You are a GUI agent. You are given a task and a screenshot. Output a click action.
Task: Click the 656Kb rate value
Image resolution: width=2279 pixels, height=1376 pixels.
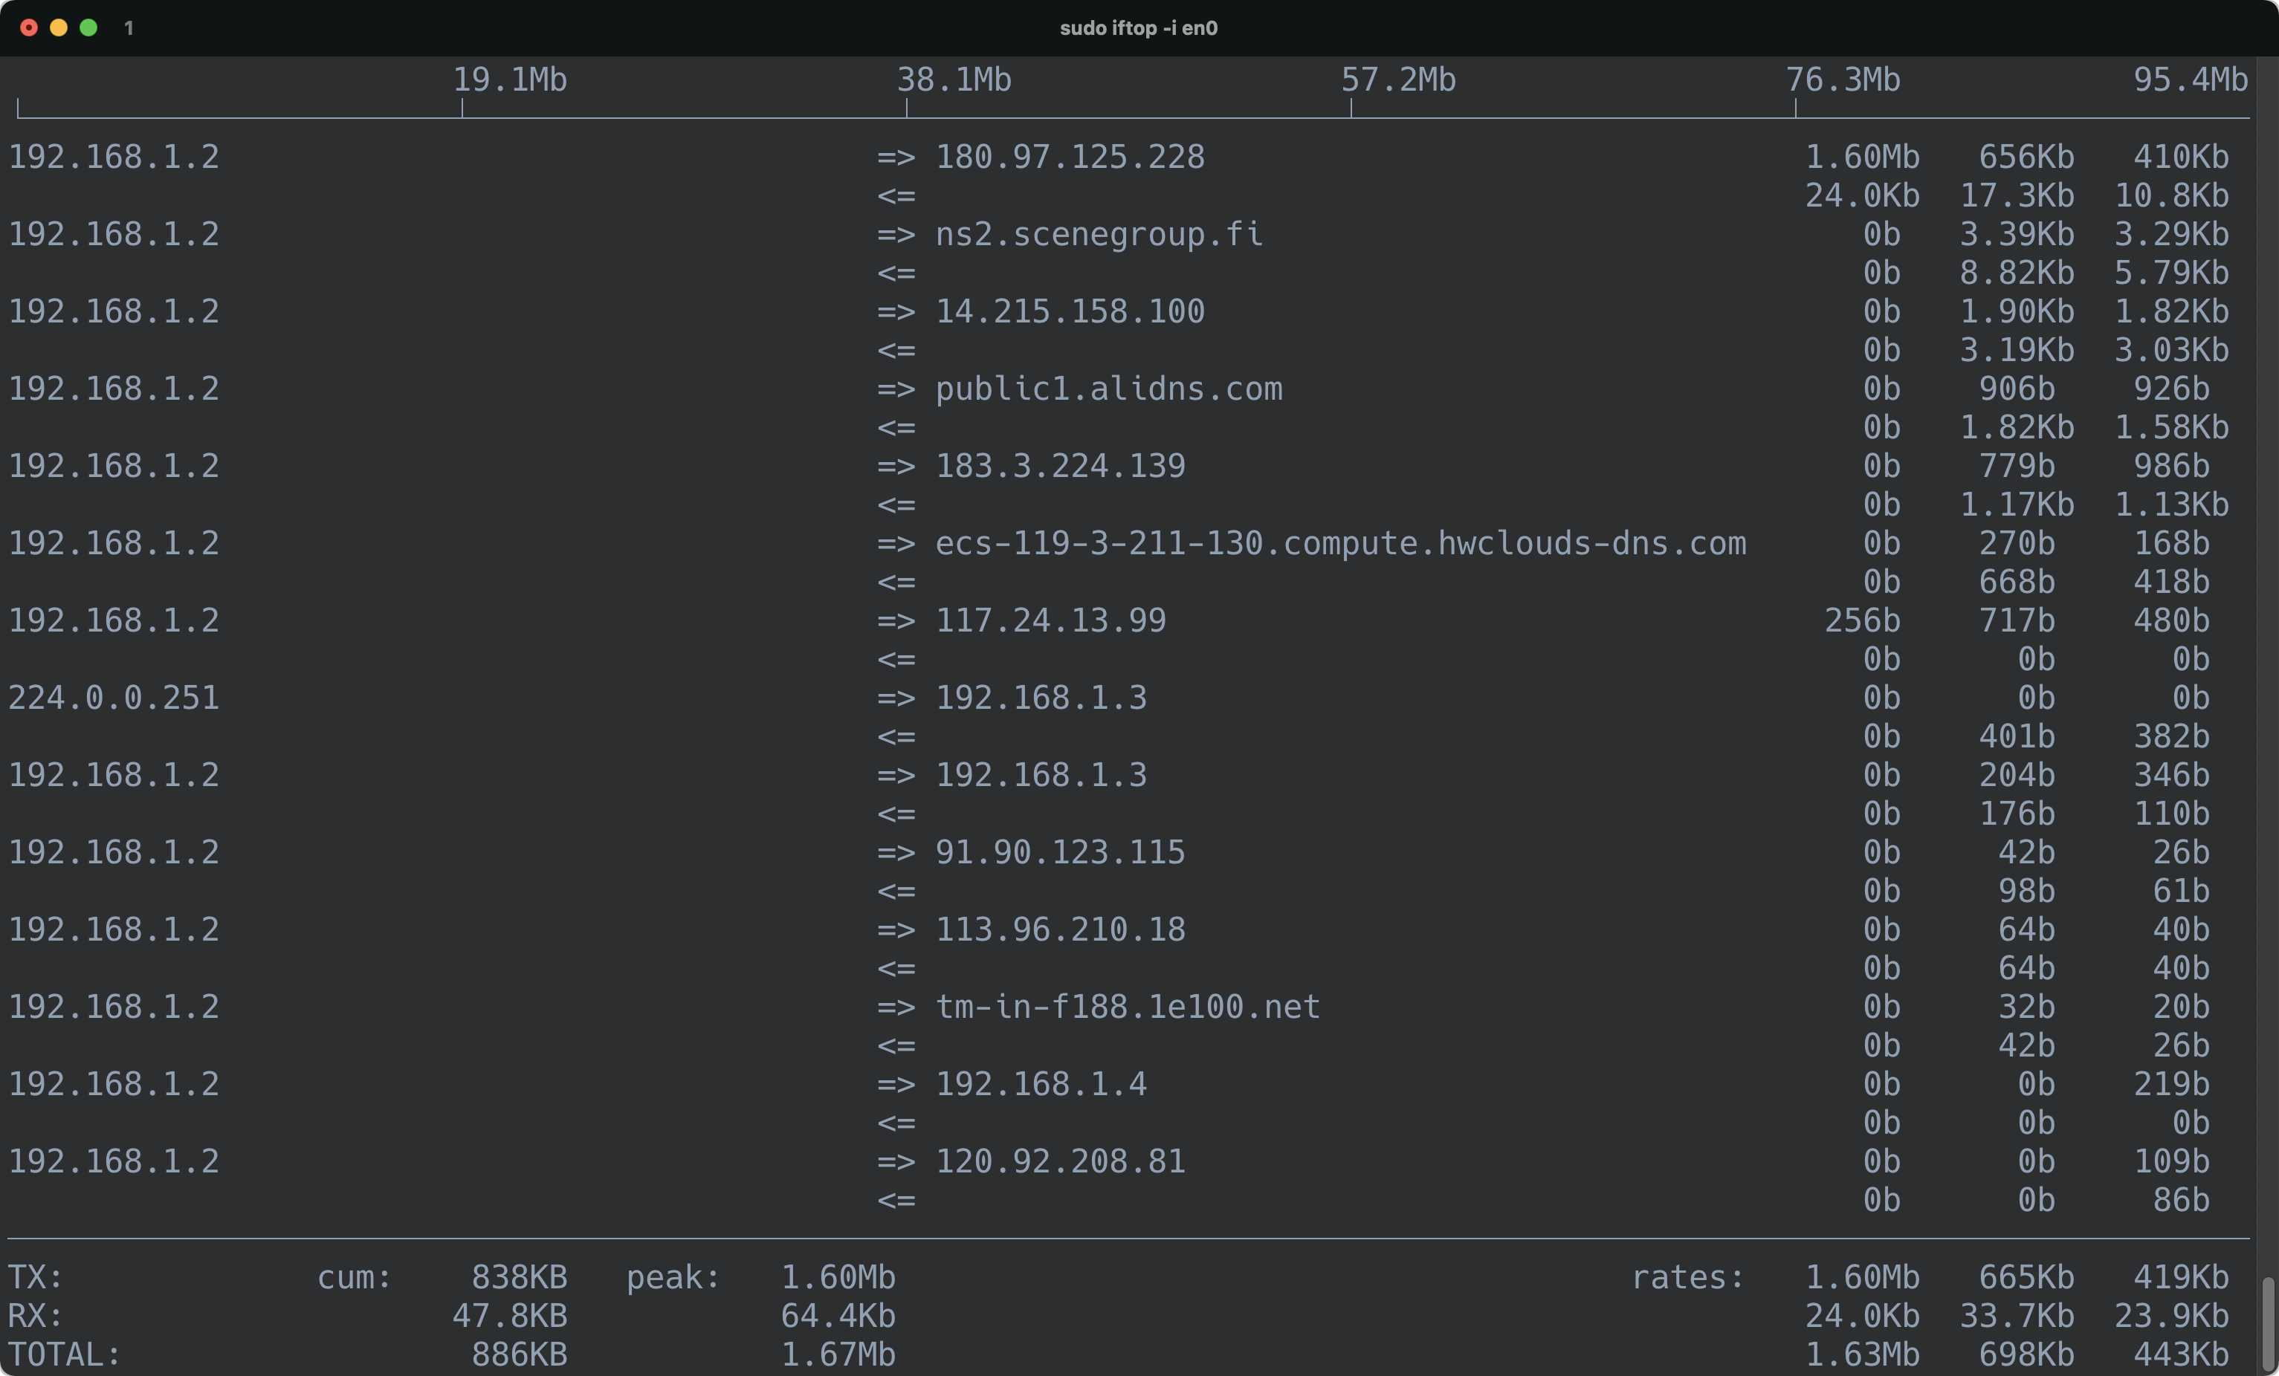(x=2026, y=158)
